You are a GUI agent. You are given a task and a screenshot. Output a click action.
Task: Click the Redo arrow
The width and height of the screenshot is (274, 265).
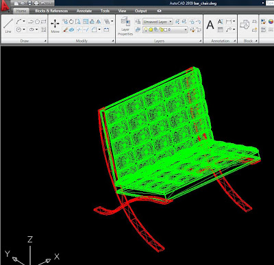pos(49,3)
